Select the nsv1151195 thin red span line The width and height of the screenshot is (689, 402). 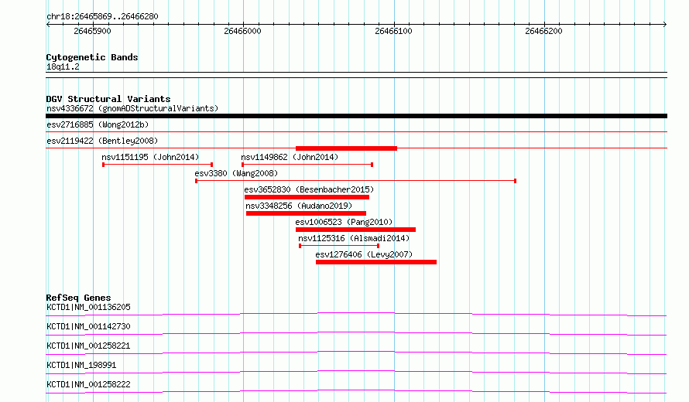(158, 165)
